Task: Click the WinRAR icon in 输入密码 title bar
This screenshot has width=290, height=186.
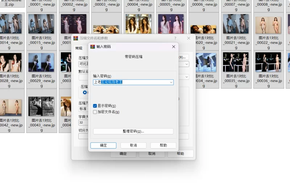Action: click(x=93, y=47)
